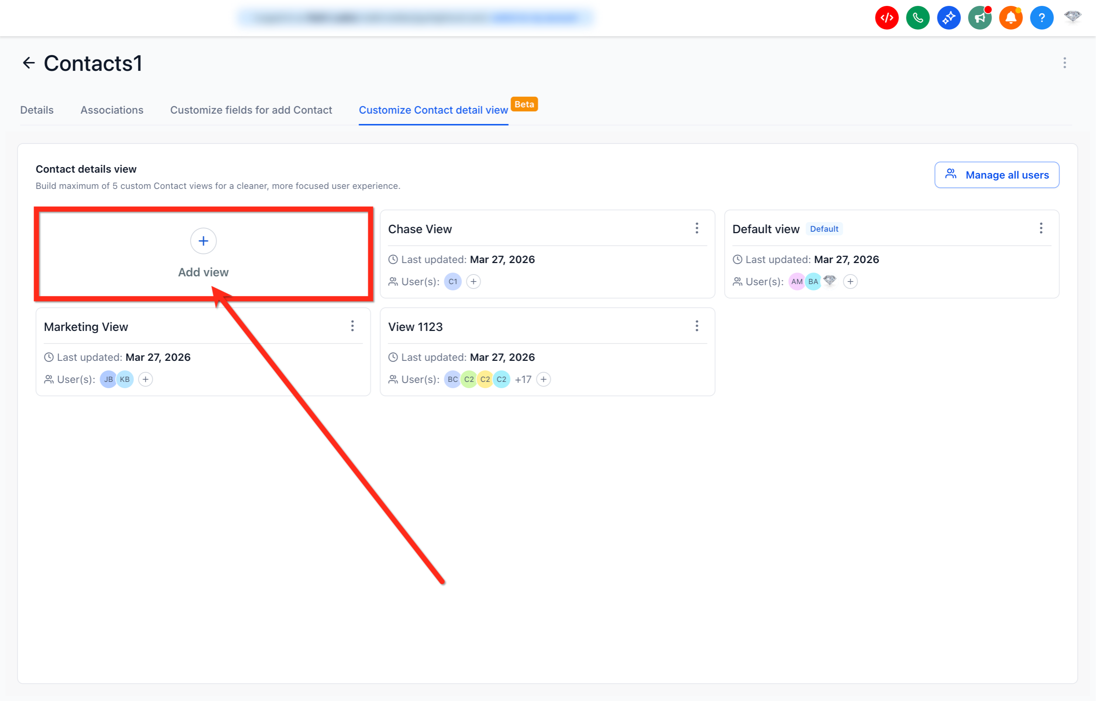1096x701 pixels.
Task: Click the BA user avatar in Default view
Action: click(x=813, y=281)
